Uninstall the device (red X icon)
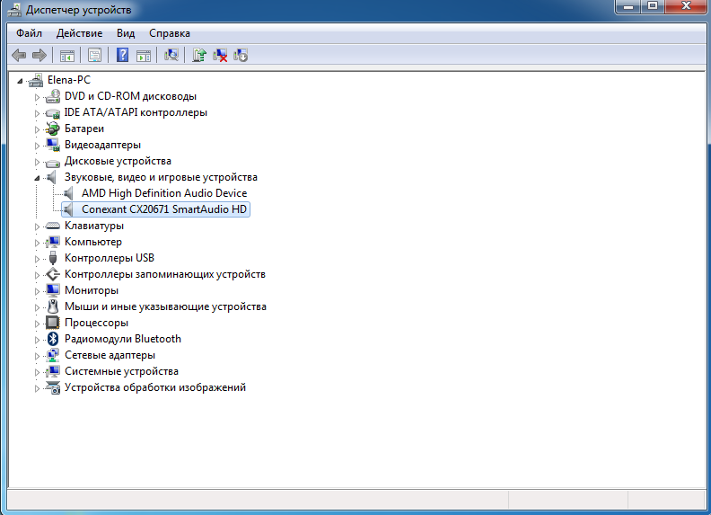Image resolution: width=711 pixels, height=515 pixels. tap(220, 56)
